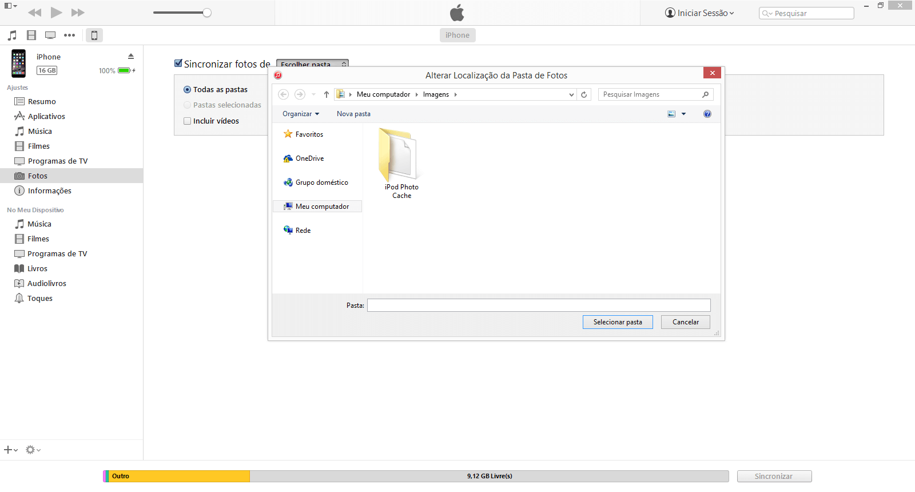Open recent locations dropdown arrow

pyautogui.click(x=313, y=94)
